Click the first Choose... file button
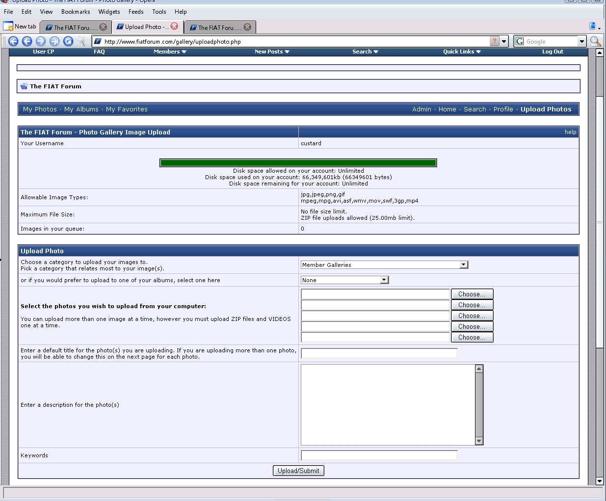This screenshot has height=501, width=606. (x=472, y=294)
